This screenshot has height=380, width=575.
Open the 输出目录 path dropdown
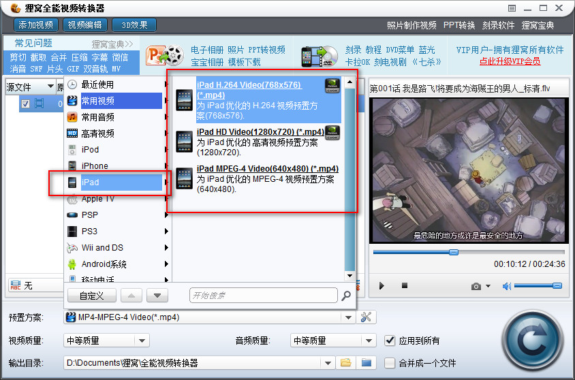[328, 363]
